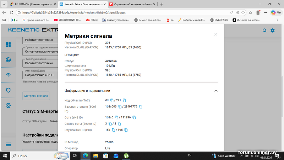Screen dimensions: 284x160
Task: Open the Приоритет подключения dropdown
Action: [40, 52]
